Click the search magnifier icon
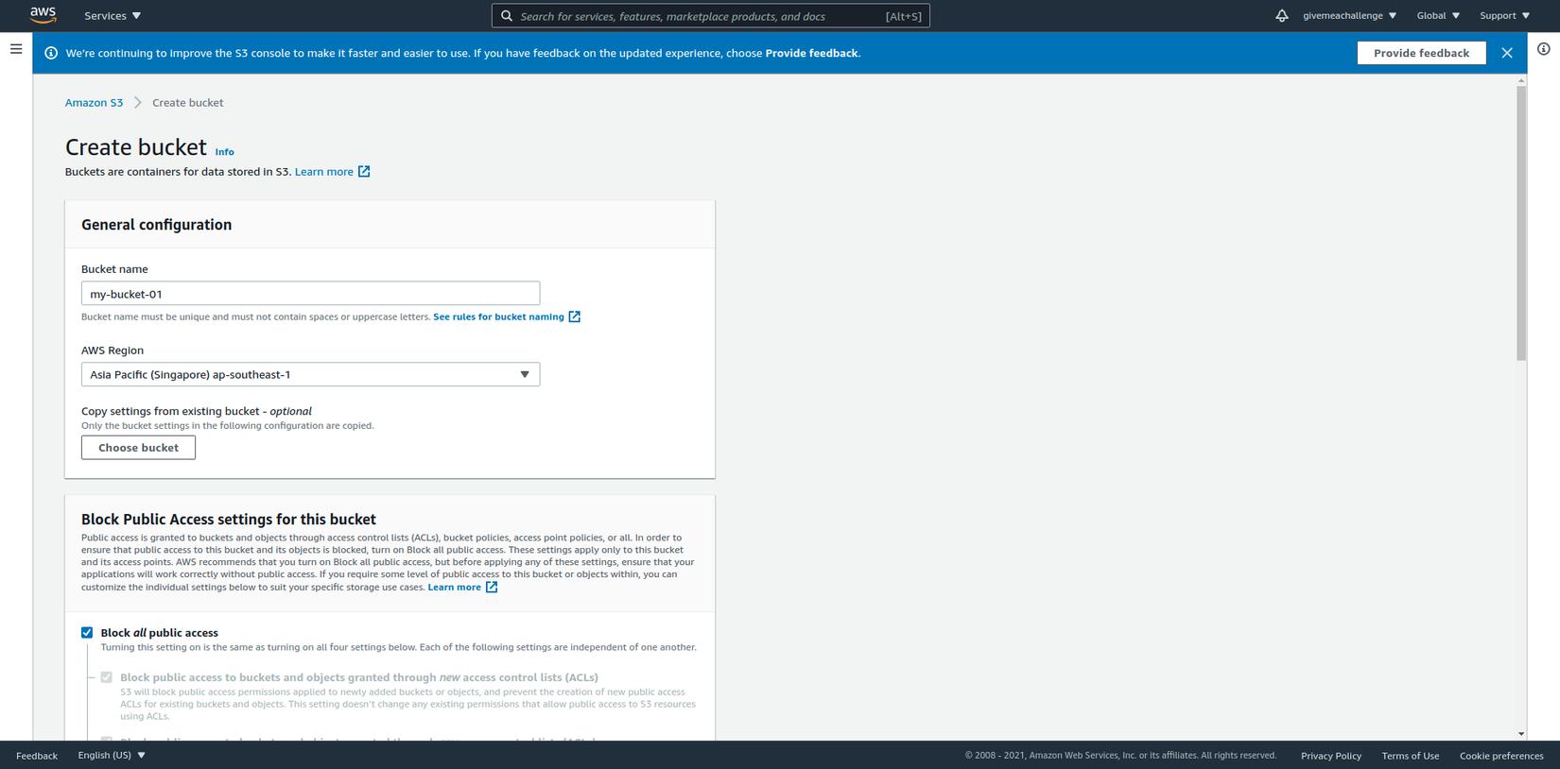Viewport: 1560px width, 769px height. tap(507, 16)
